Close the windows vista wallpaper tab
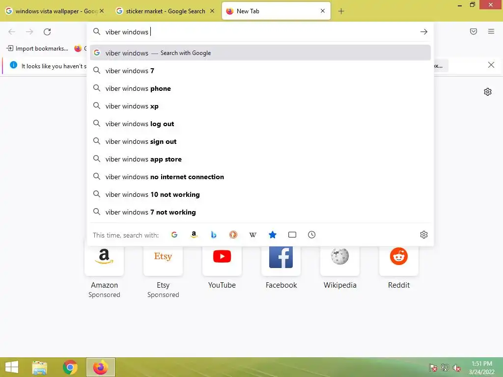 click(102, 11)
